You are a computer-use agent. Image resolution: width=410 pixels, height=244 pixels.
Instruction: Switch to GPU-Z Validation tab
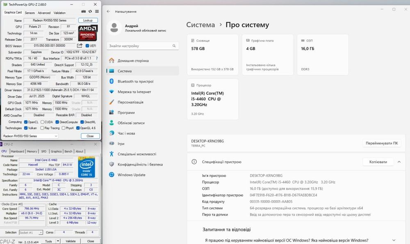59,13
